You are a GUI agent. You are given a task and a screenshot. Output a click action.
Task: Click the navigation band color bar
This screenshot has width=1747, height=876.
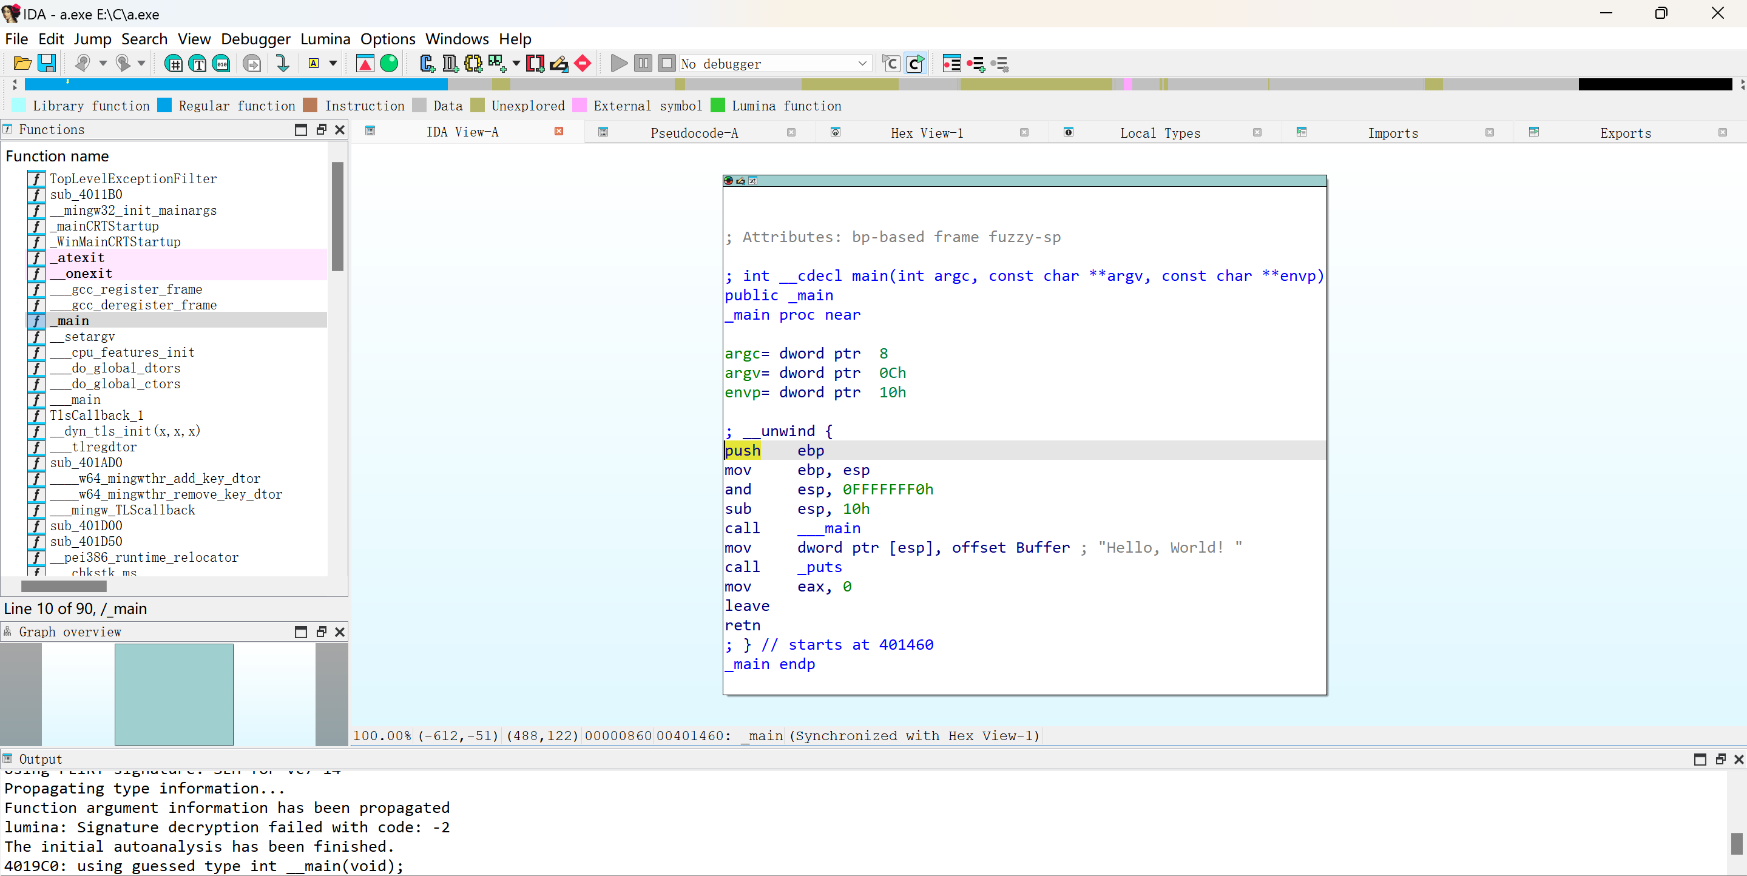(882, 84)
